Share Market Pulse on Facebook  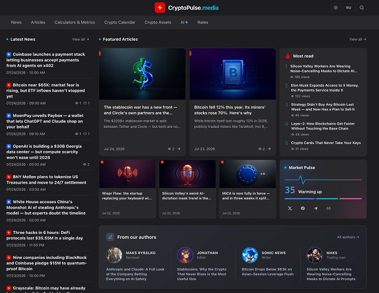click(x=303, y=208)
